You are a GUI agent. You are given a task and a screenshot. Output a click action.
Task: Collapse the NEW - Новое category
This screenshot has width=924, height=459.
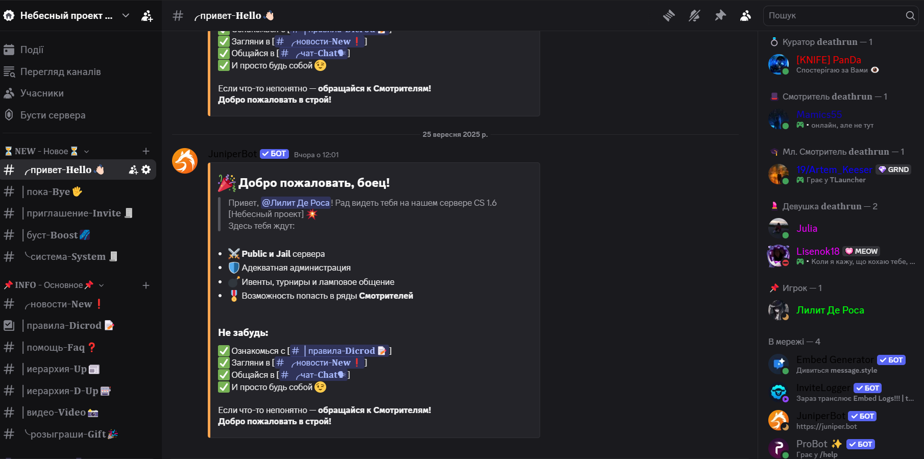coord(46,151)
